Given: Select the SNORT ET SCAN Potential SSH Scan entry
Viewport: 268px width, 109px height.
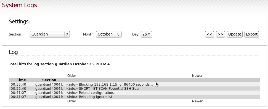Looking at the screenshot, I should 134,89.
